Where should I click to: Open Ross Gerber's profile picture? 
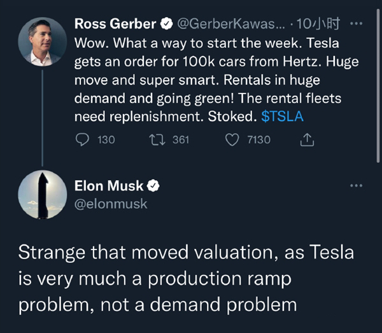coord(43,43)
